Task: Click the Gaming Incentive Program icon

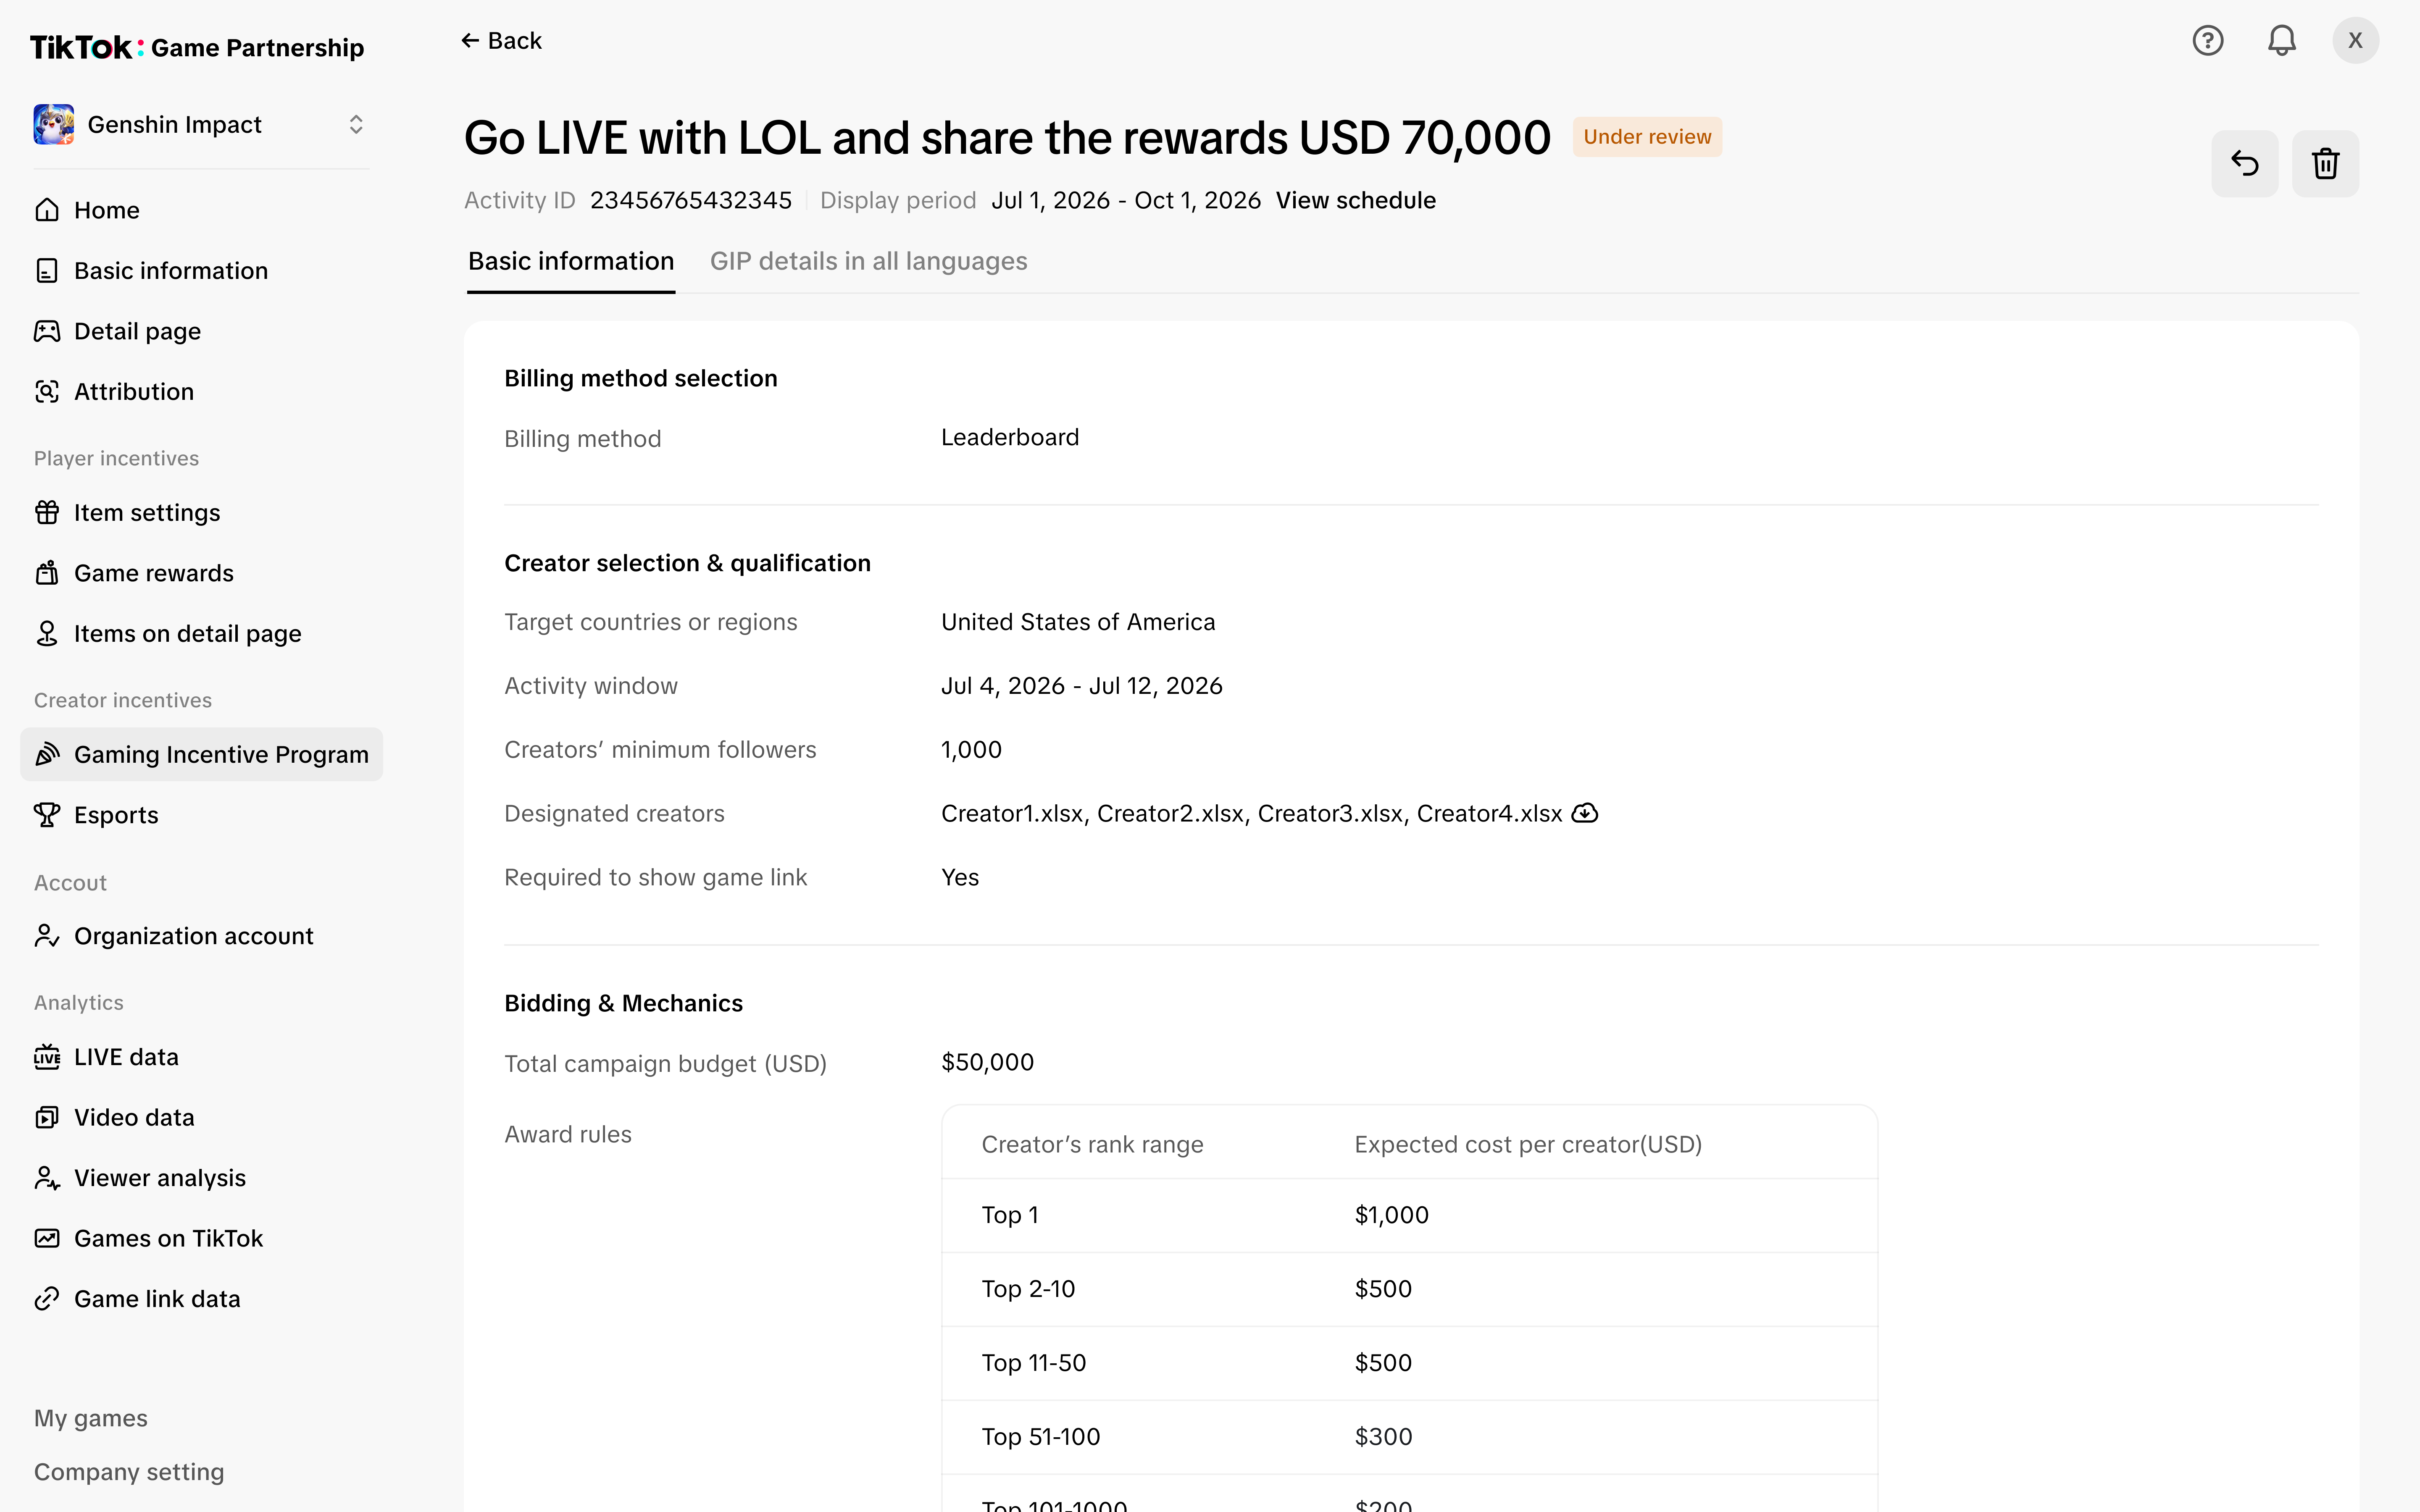Action: (x=47, y=755)
